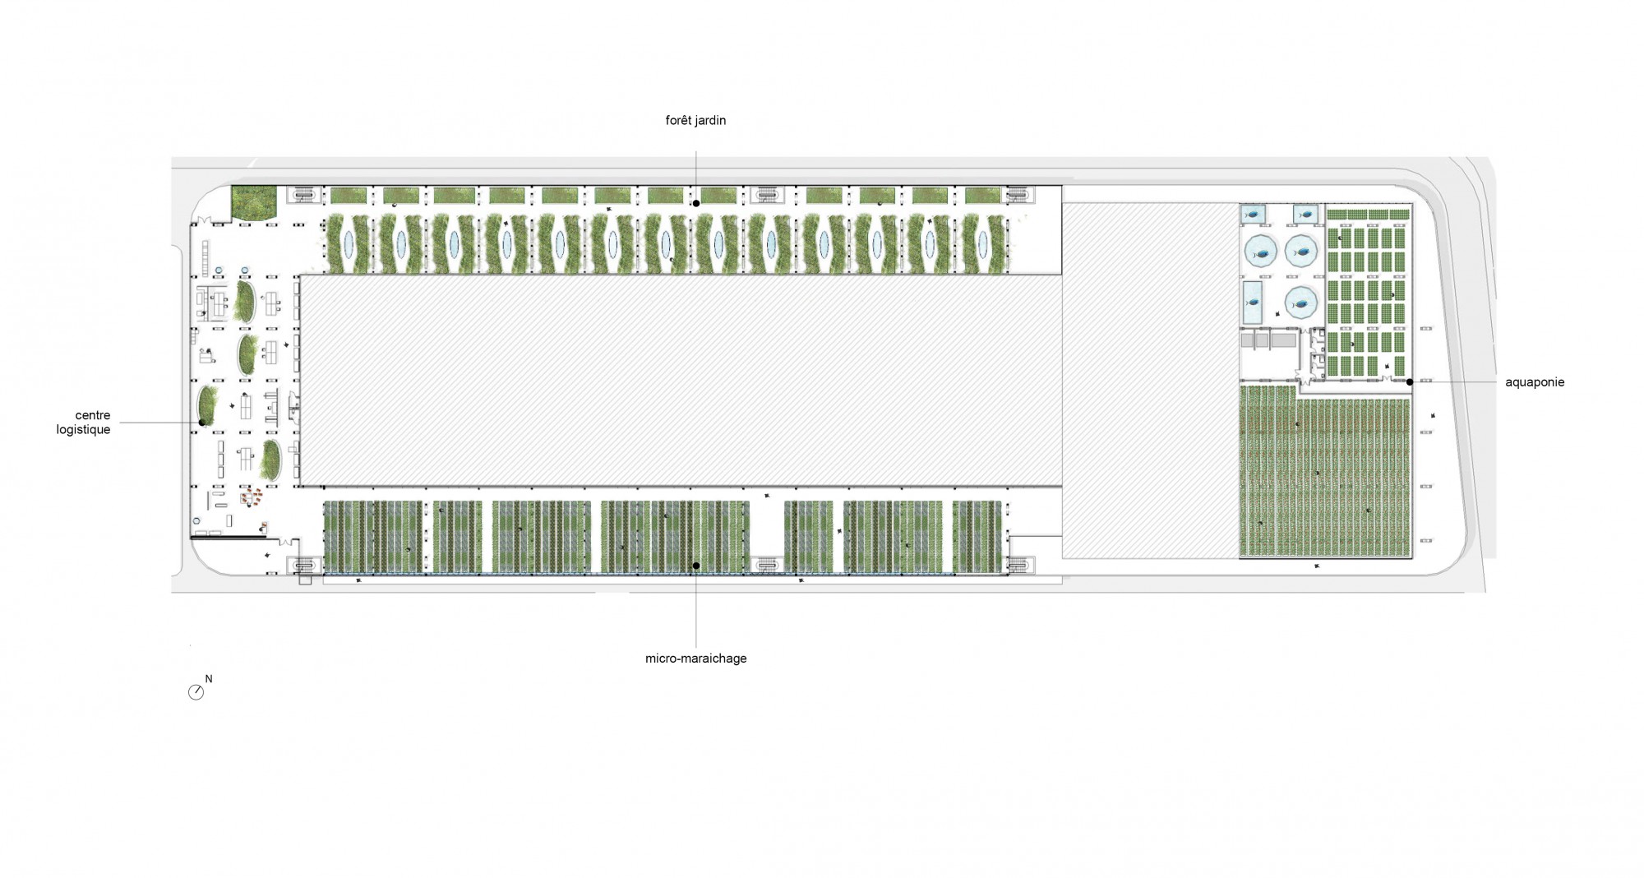This screenshot has height=878, width=1644.
Task: Click the north compass symbol
Action: pos(196,692)
